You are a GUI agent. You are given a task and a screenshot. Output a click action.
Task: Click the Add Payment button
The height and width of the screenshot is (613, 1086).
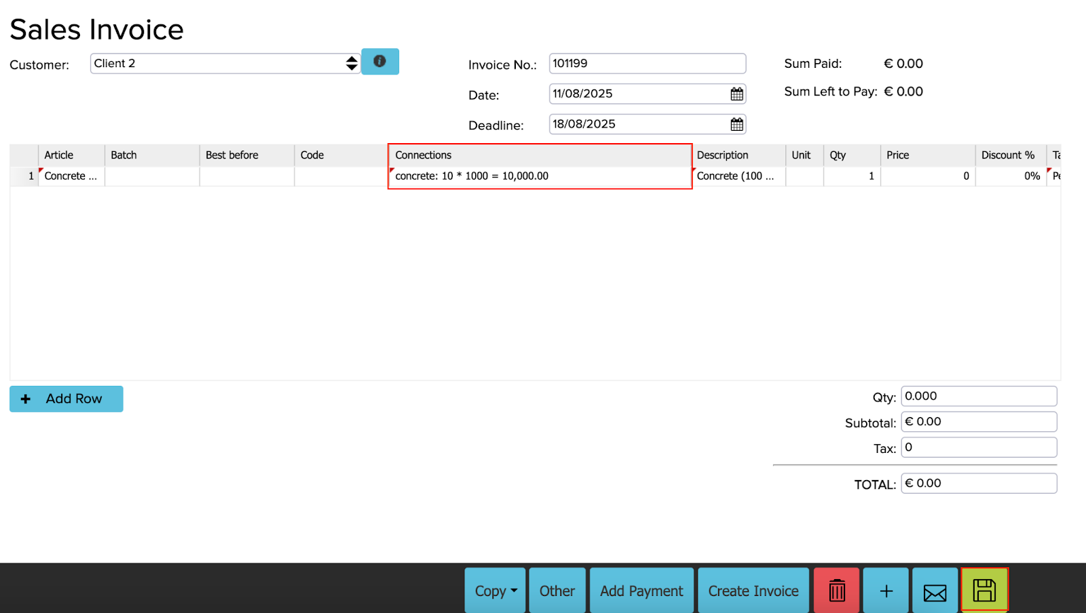pyautogui.click(x=641, y=591)
